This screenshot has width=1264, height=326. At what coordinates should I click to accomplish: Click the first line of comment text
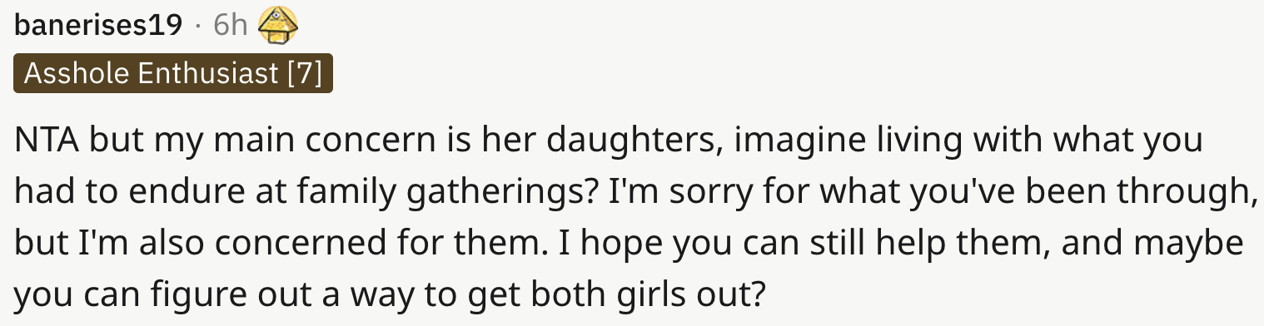pyautogui.click(x=609, y=143)
